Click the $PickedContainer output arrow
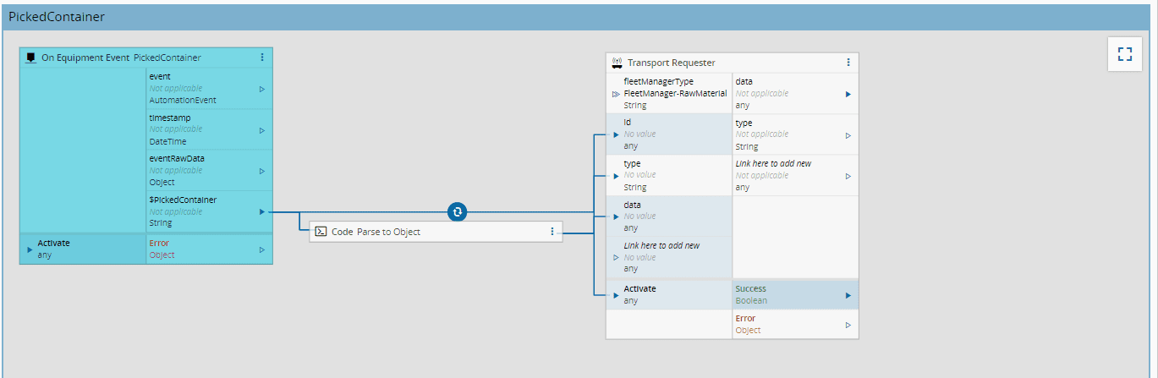The height and width of the screenshot is (378, 1158). 262,211
